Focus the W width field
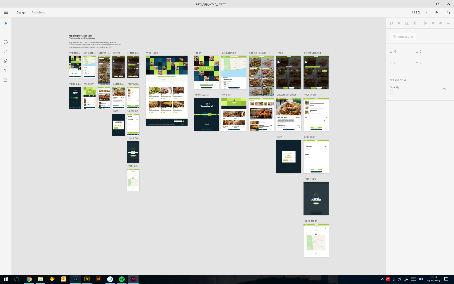The image size is (454, 284). (399, 52)
